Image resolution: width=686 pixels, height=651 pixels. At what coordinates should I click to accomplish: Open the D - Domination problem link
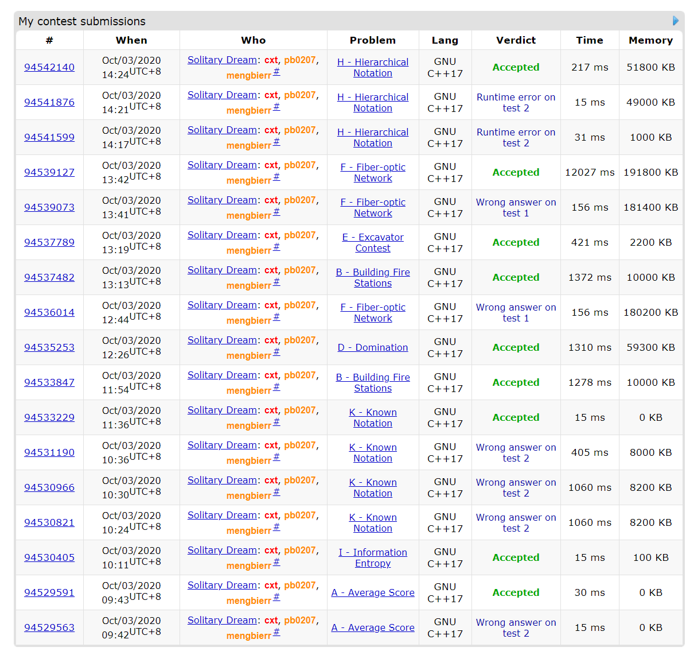point(373,347)
